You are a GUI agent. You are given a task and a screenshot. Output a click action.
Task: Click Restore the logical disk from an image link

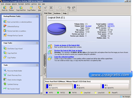pos(68,51)
